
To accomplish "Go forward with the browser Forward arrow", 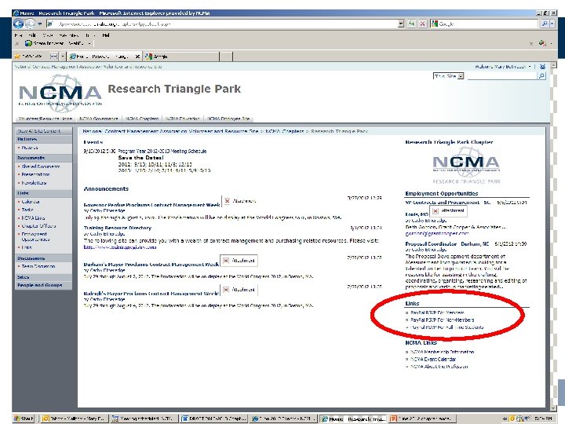I will click(x=31, y=24).
